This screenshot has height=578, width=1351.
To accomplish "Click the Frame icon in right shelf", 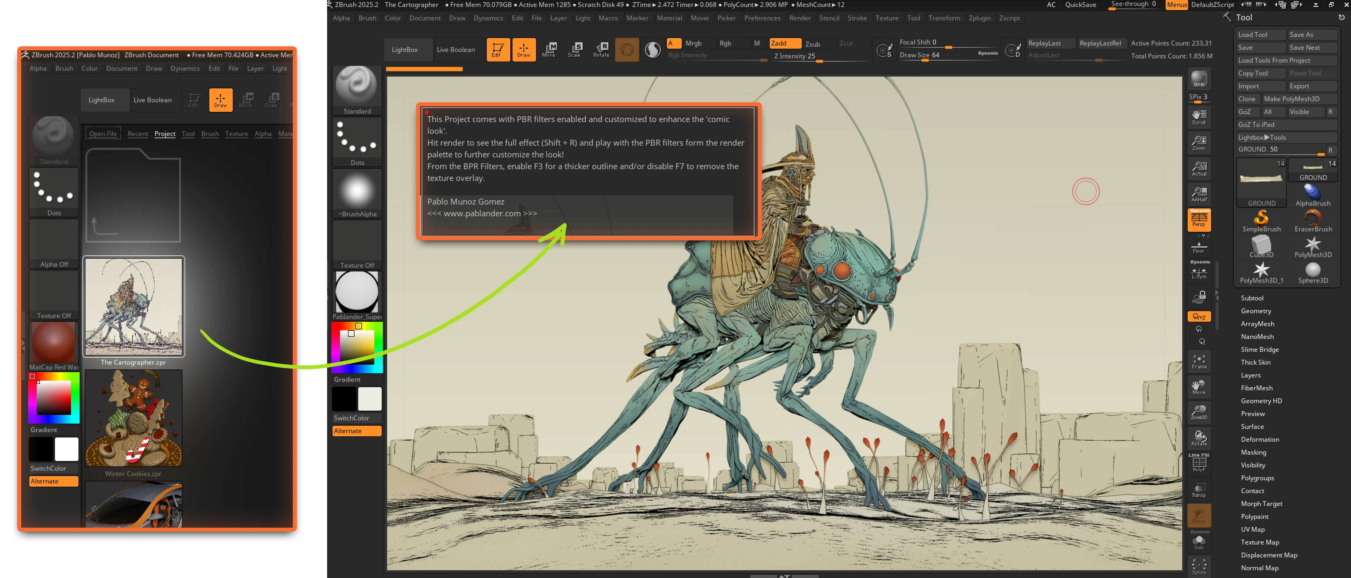I will pyautogui.click(x=1199, y=361).
